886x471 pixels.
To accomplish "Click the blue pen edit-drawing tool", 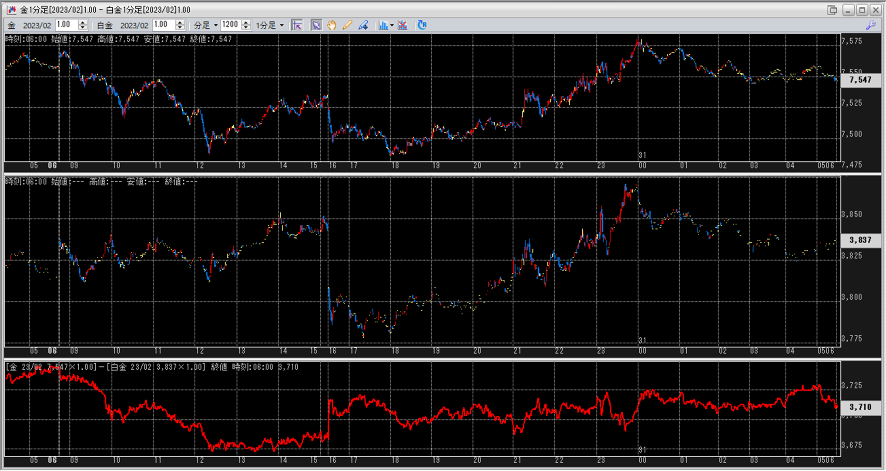I will (363, 25).
